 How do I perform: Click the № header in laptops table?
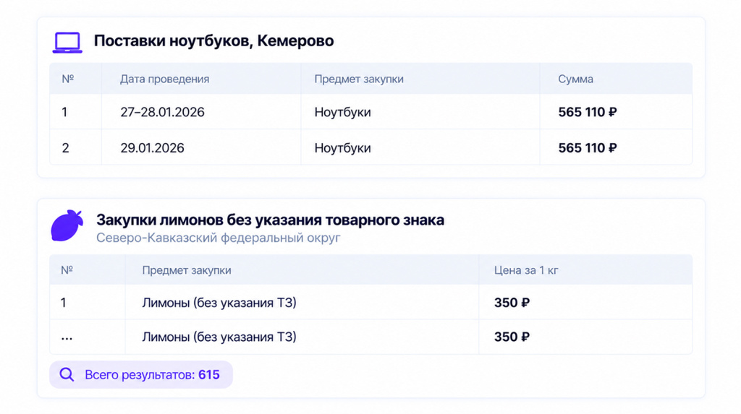click(67, 78)
